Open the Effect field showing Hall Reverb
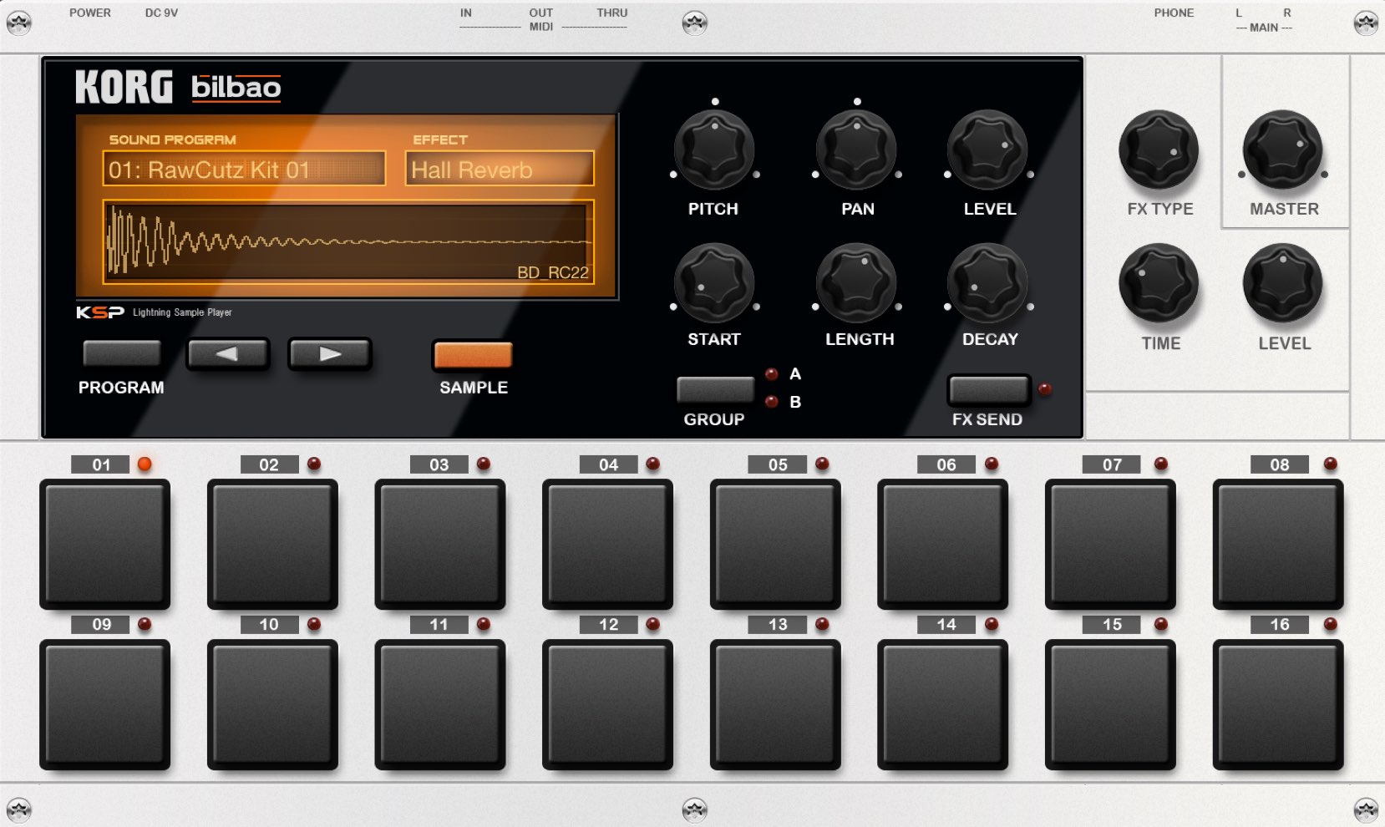The height and width of the screenshot is (827, 1385). pos(500,169)
